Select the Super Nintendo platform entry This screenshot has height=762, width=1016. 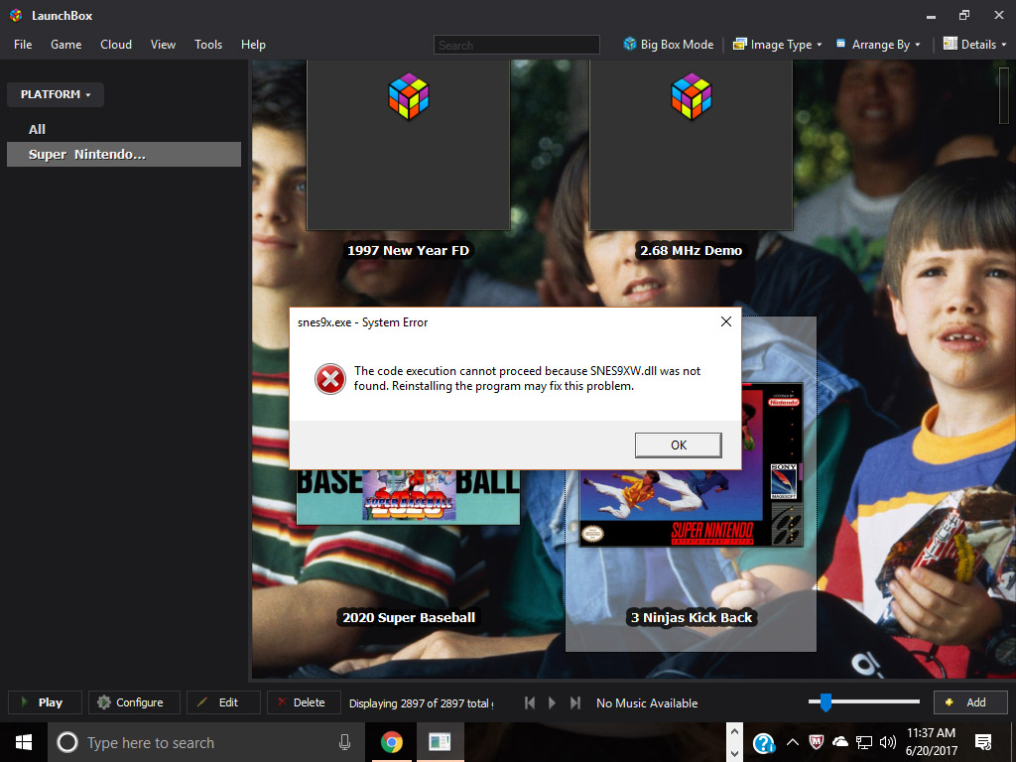tap(124, 154)
